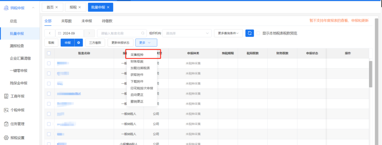Go to next month arrow

click(x=89, y=33)
